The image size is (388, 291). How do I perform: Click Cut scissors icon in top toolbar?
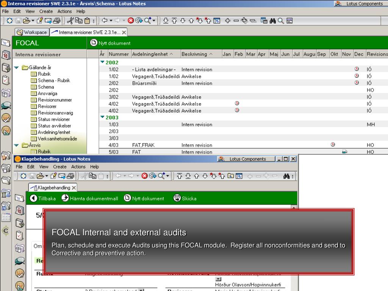tap(70, 20)
